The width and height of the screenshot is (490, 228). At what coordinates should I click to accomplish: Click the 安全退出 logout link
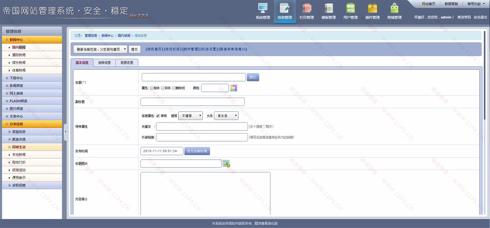coord(480,17)
